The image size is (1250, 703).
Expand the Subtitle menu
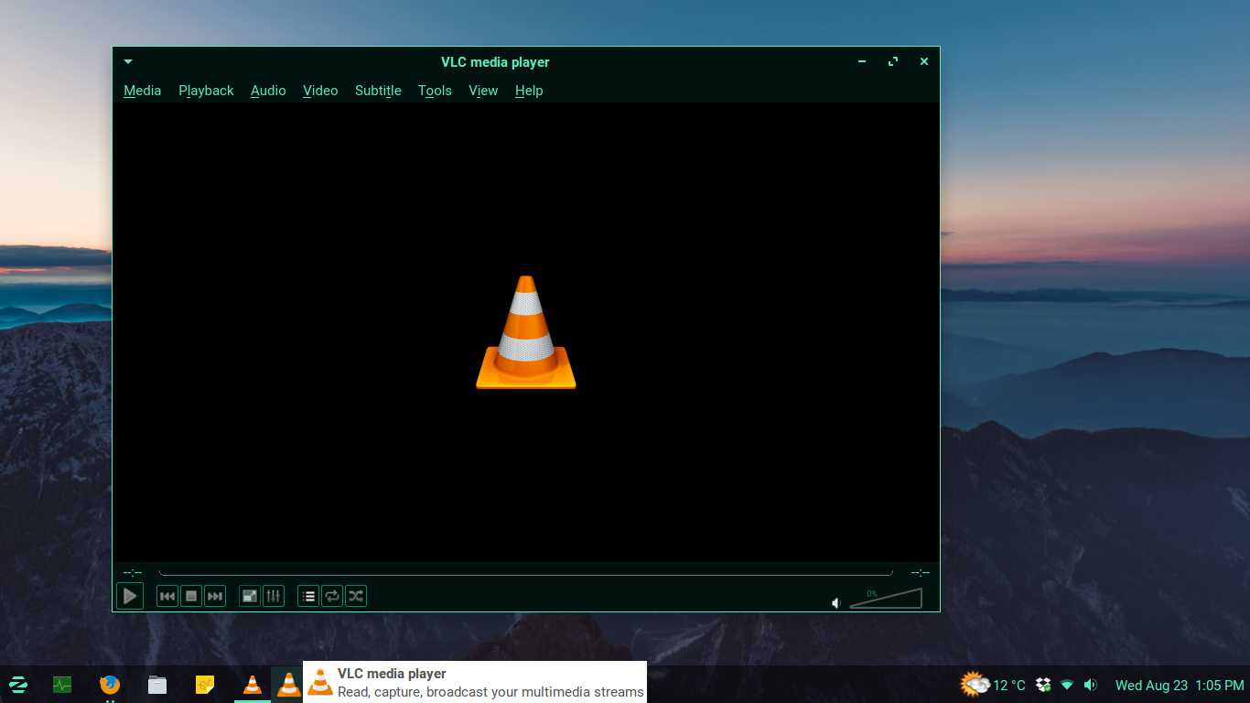pyautogui.click(x=378, y=91)
